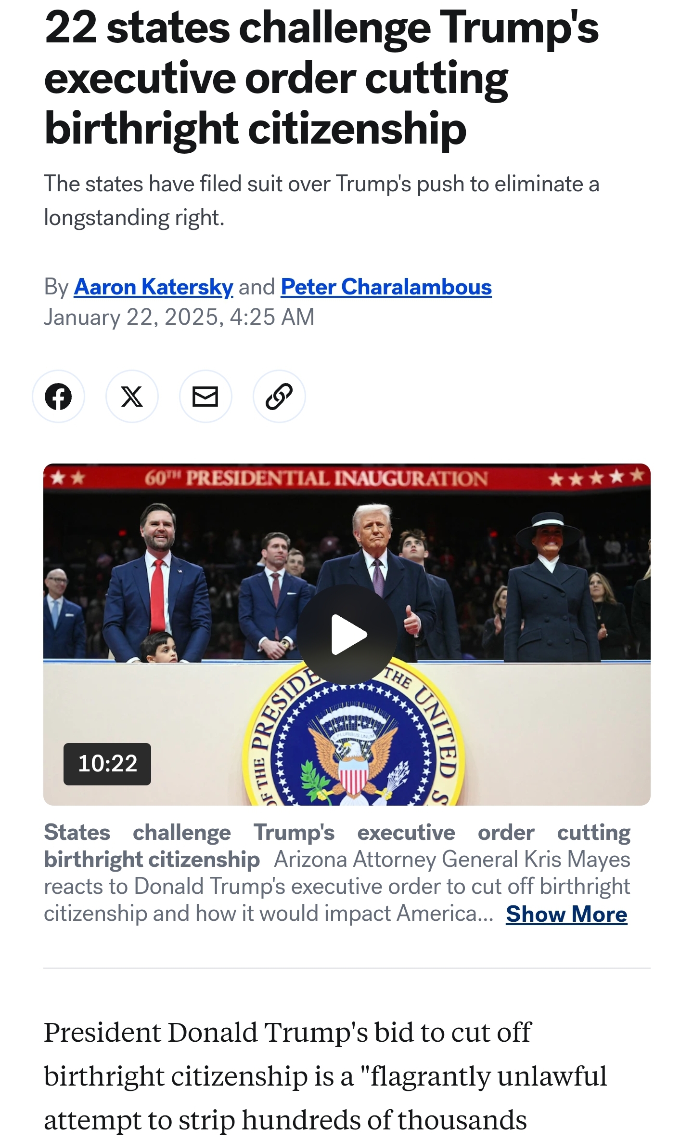Expand the caption with Show More
Viewport: 693px width, 1141px height.
[x=566, y=914]
